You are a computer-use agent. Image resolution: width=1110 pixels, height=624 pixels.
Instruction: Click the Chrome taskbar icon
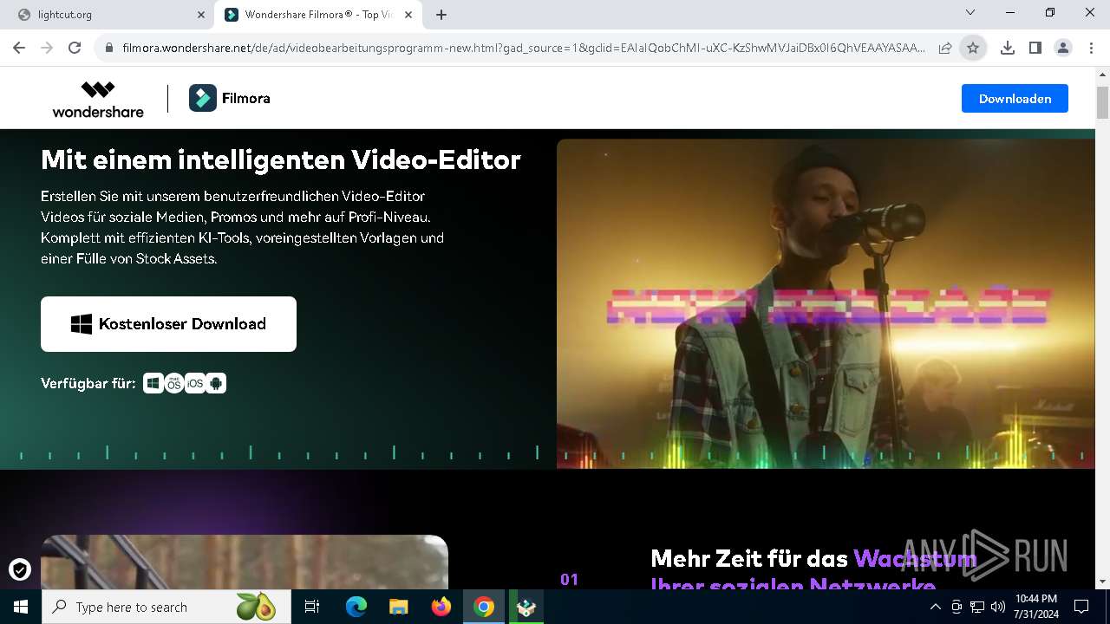coord(484,607)
